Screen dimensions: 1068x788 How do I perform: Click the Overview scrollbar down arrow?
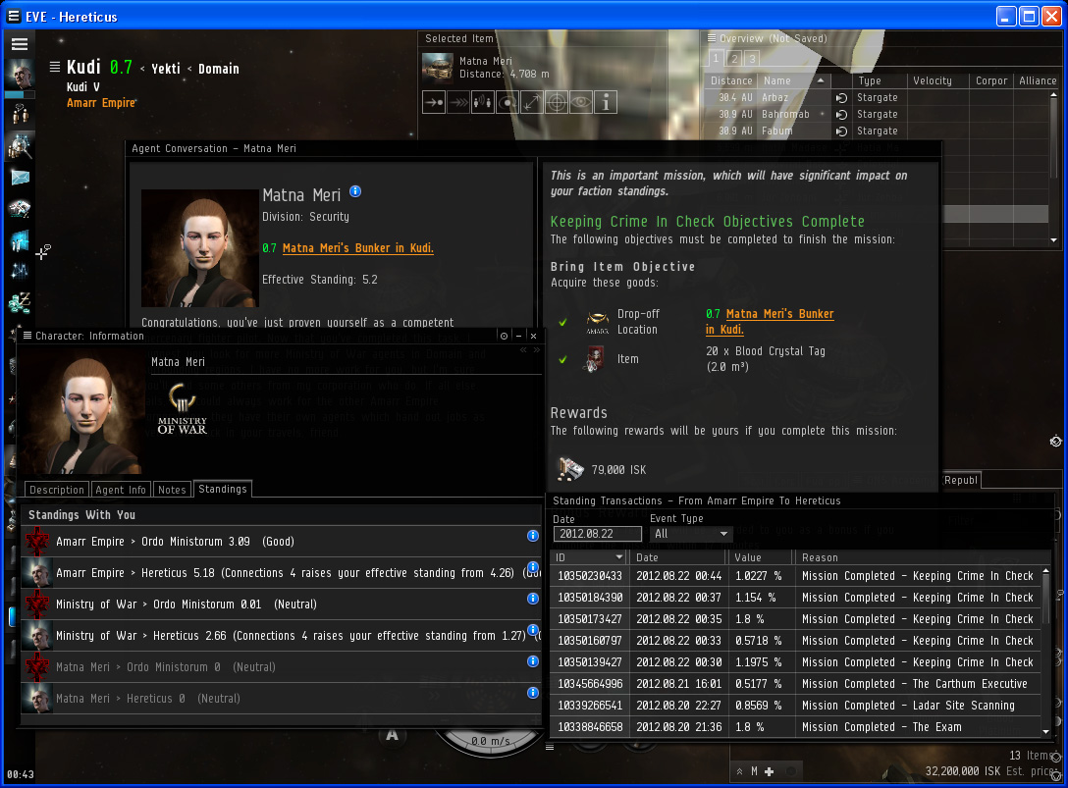point(1053,239)
